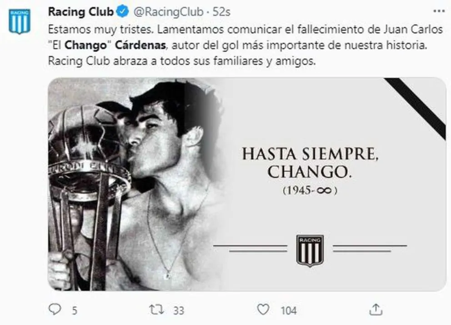Click the black and white Racing crest in the image
The height and width of the screenshot is (325, 451).
point(310,250)
